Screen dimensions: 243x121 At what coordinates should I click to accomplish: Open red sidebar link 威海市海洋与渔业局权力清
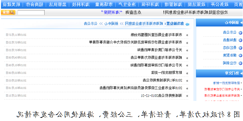pos(222,96)
